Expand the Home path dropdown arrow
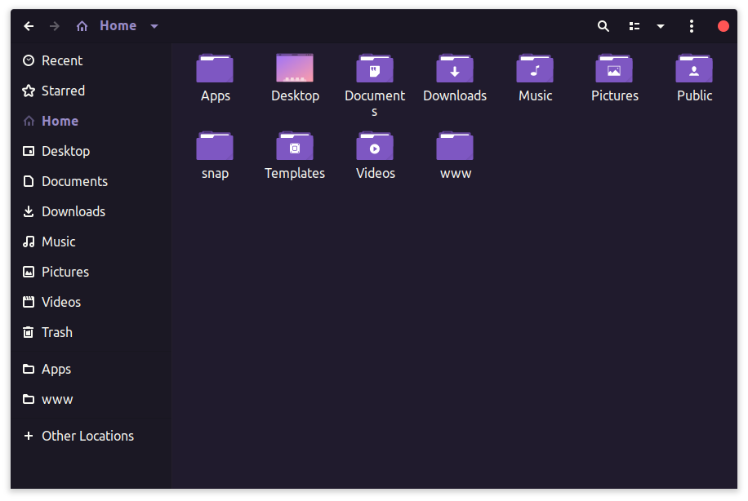Image resolution: width=748 pixels, height=501 pixels. pyautogui.click(x=154, y=26)
